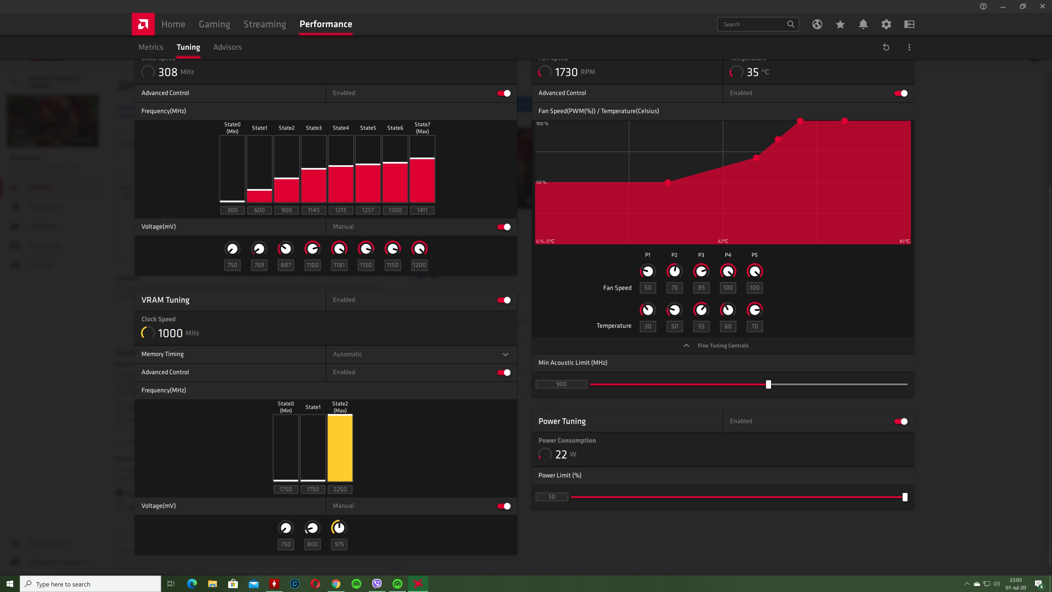This screenshot has width=1052, height=592.
Task: Switch to the Metrics tab
Action: [151, 47]
